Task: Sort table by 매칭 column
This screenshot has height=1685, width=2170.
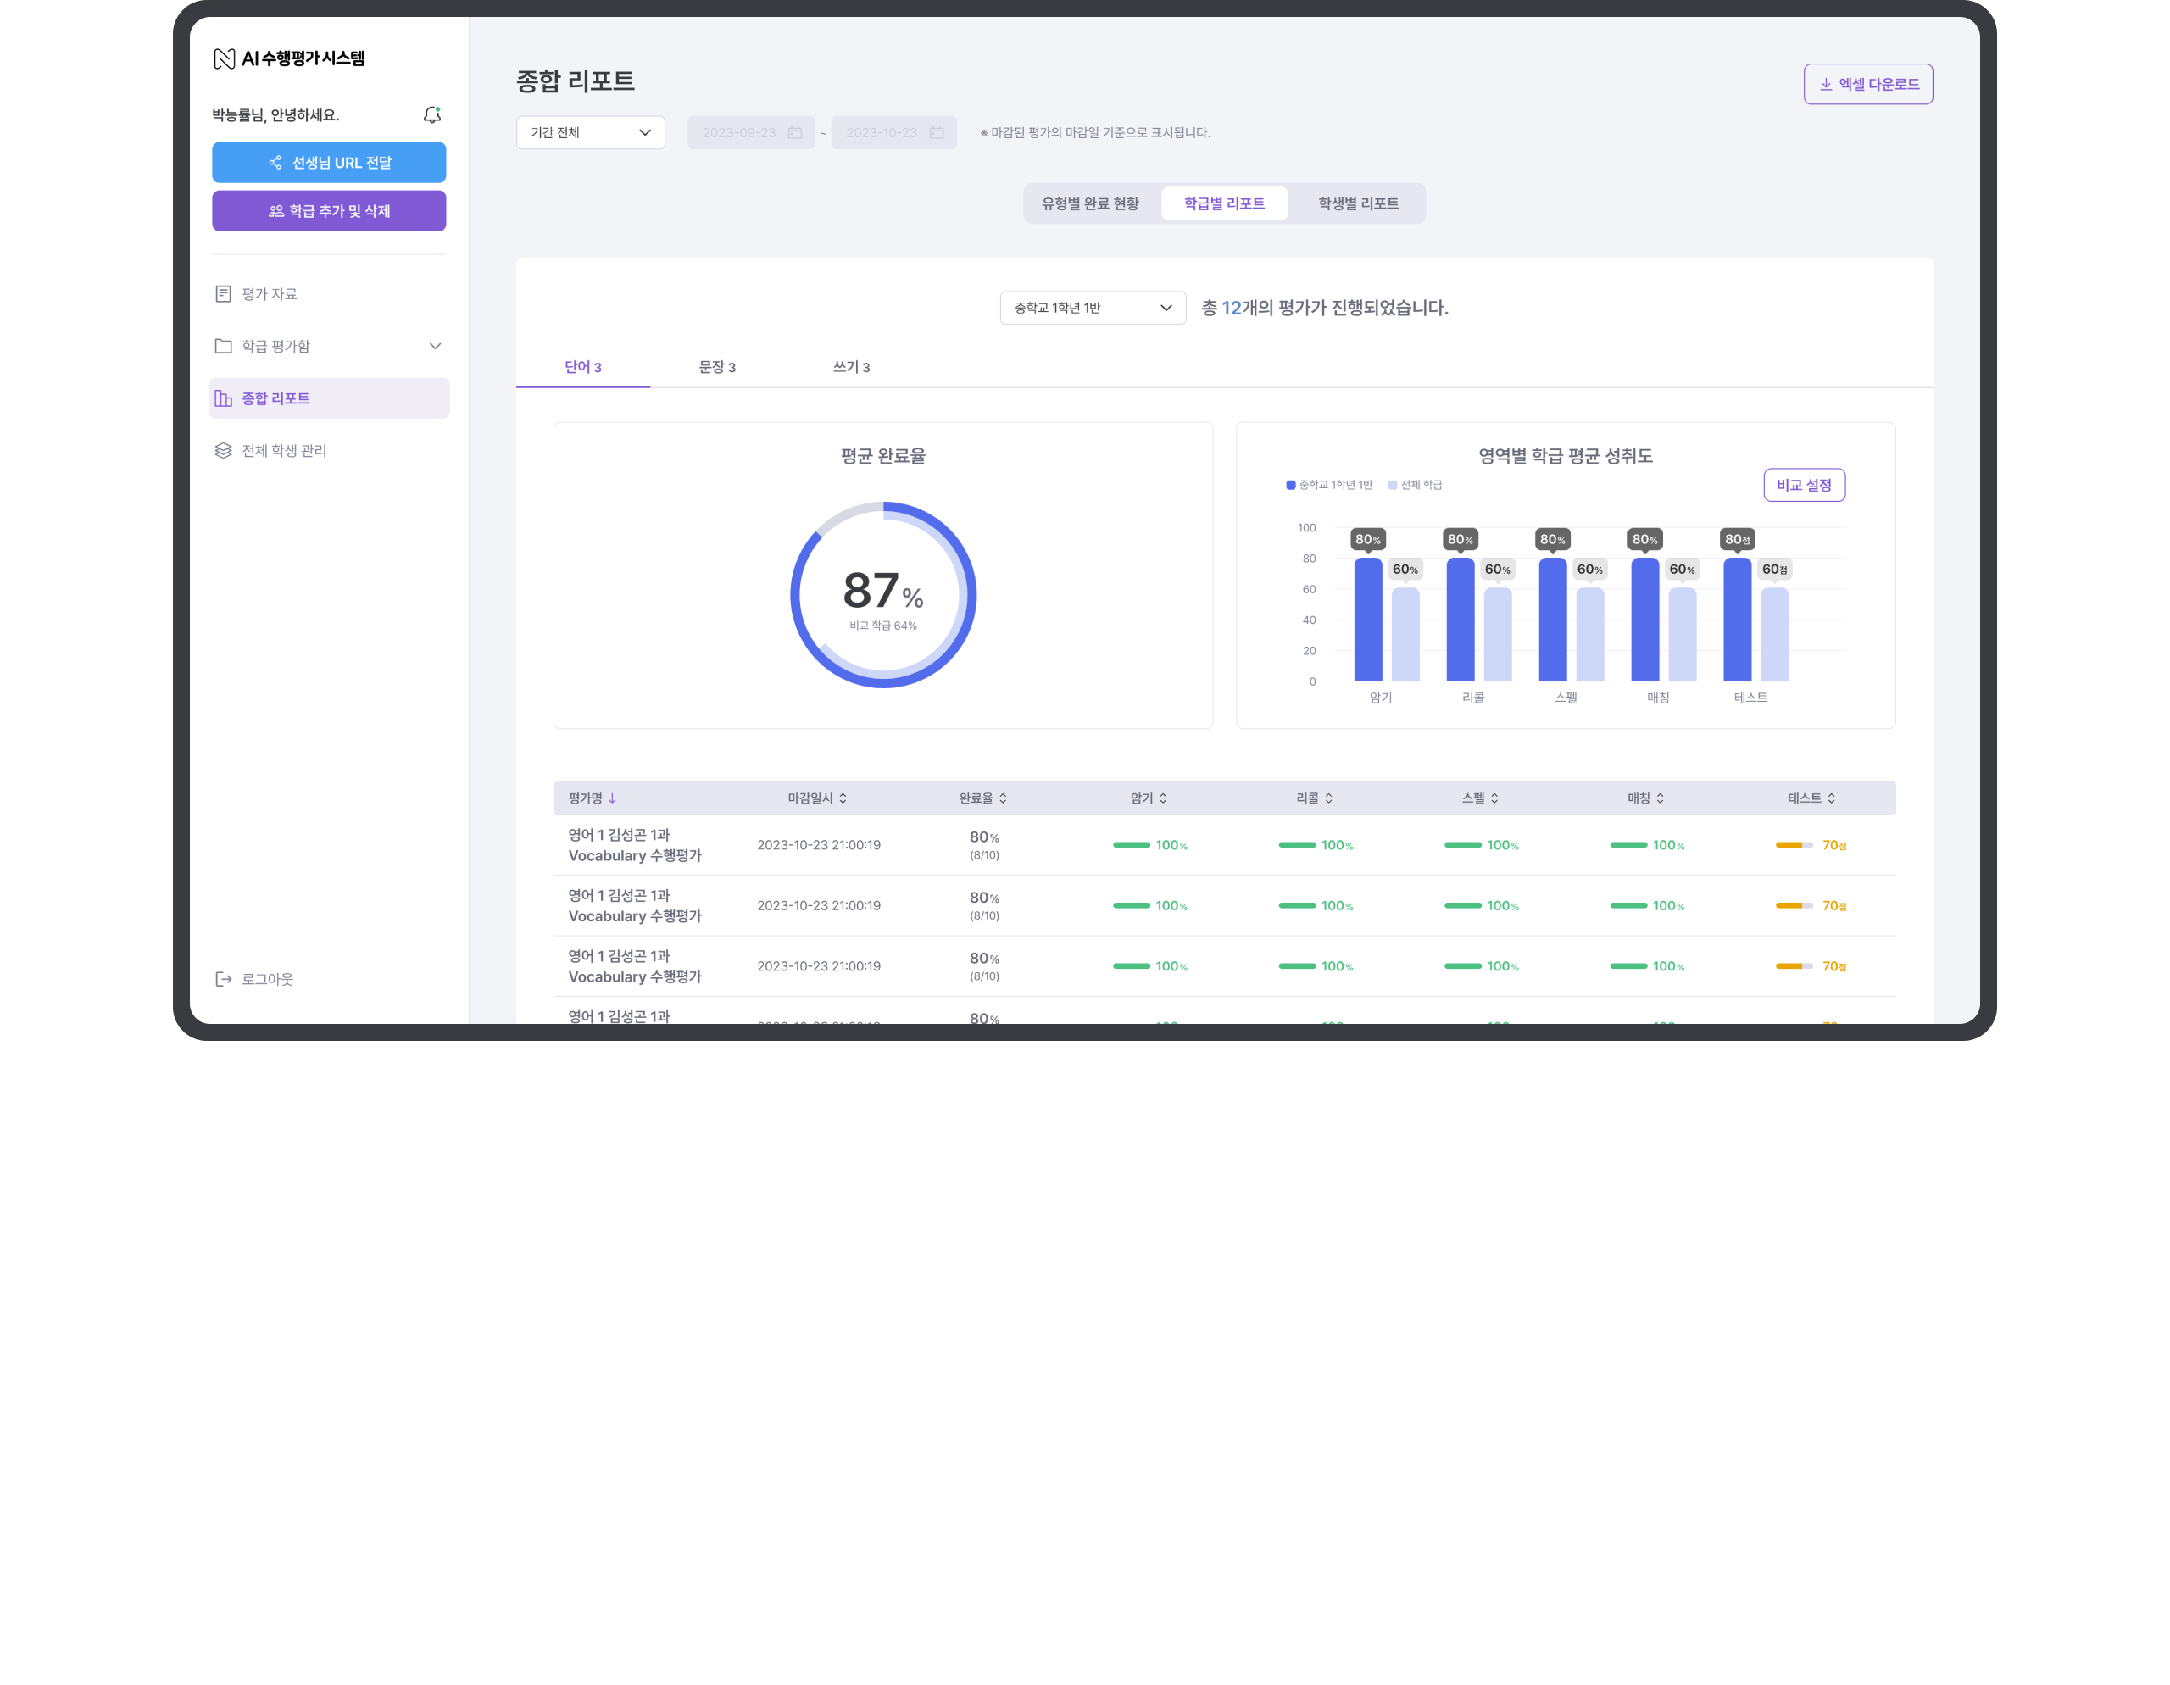Action: [1661, 798]
